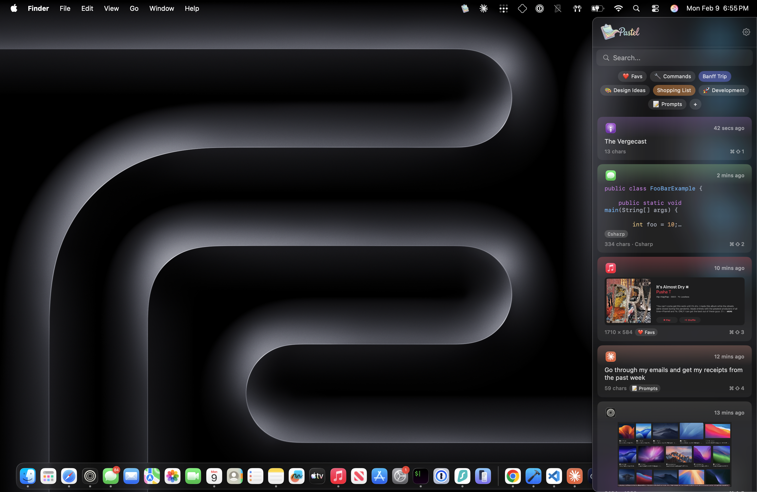Image resolution: width=757 pixels, height=492 pixels.
Task: Open the Wi-Fi status menu
Action: 618,8
